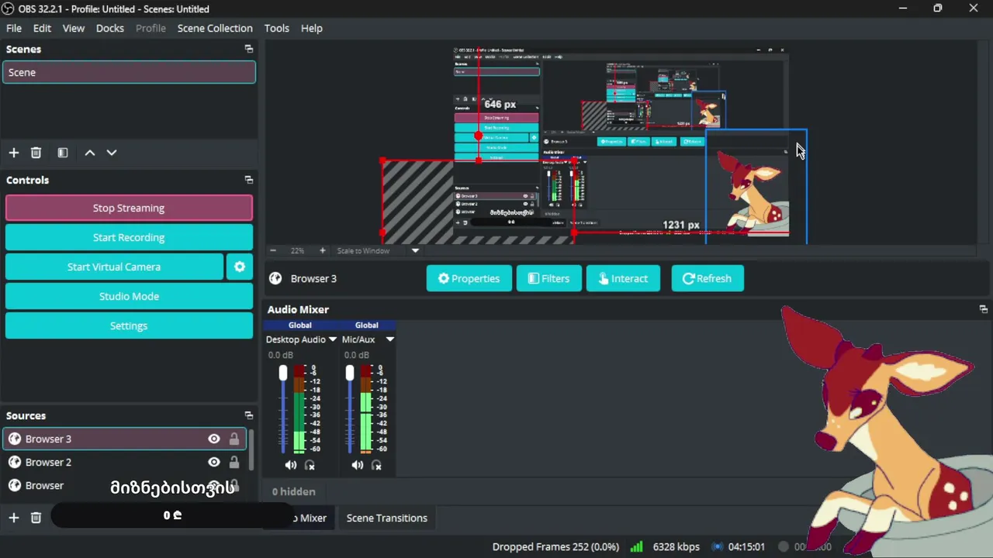The height and width of the screenshot is (558, 993).
Task: Zoom in the preview with the plus icon
Action: (x=323, y=250)
